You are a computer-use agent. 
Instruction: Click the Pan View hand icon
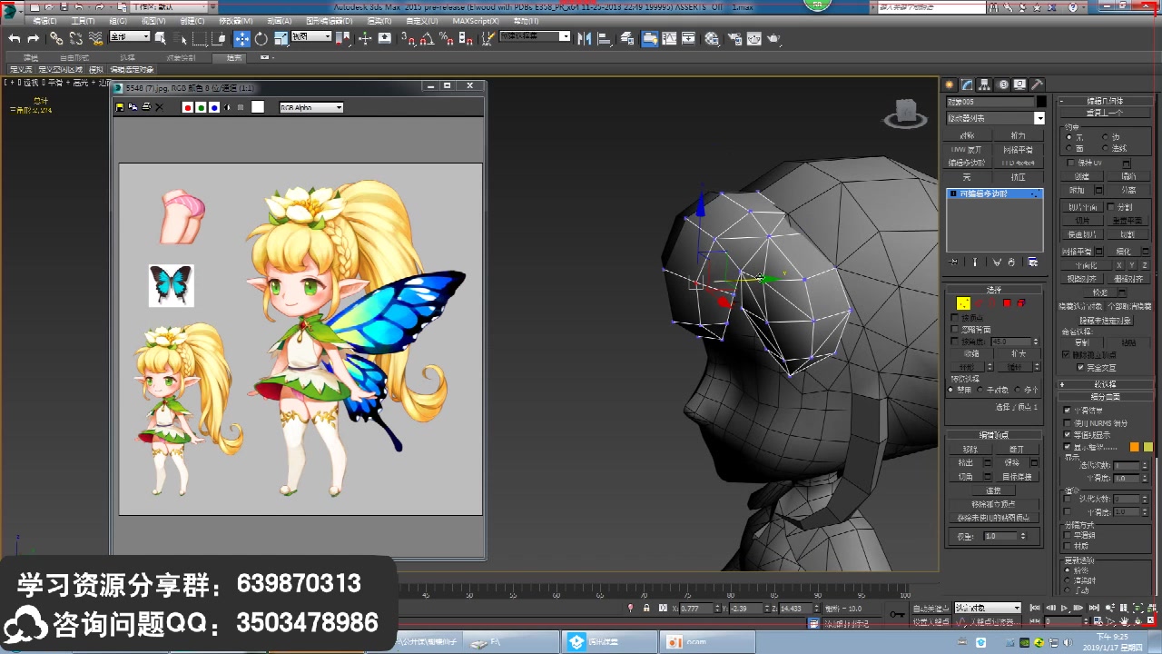pyautogui.click(x=1125, y=621)
